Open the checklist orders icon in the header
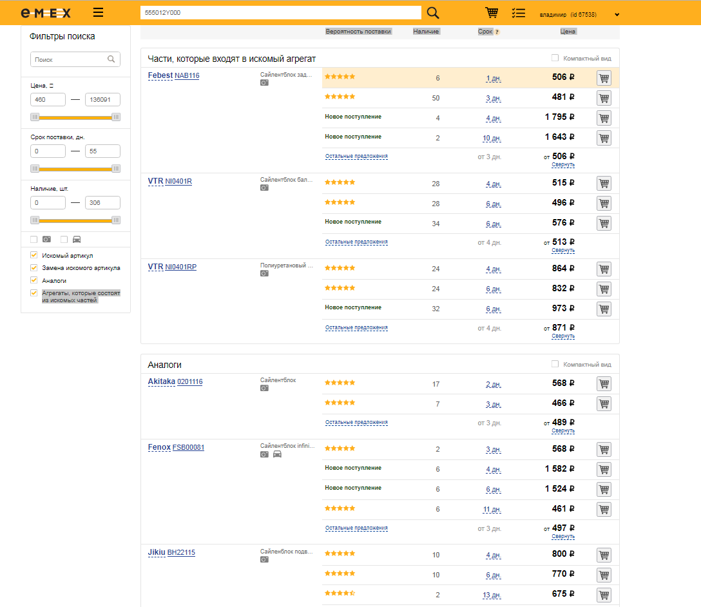The image size is (701, 607). [518, 13]
